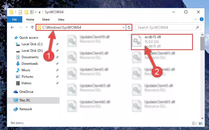
Task: Select the acdb15.dll file
Action: 162,42
